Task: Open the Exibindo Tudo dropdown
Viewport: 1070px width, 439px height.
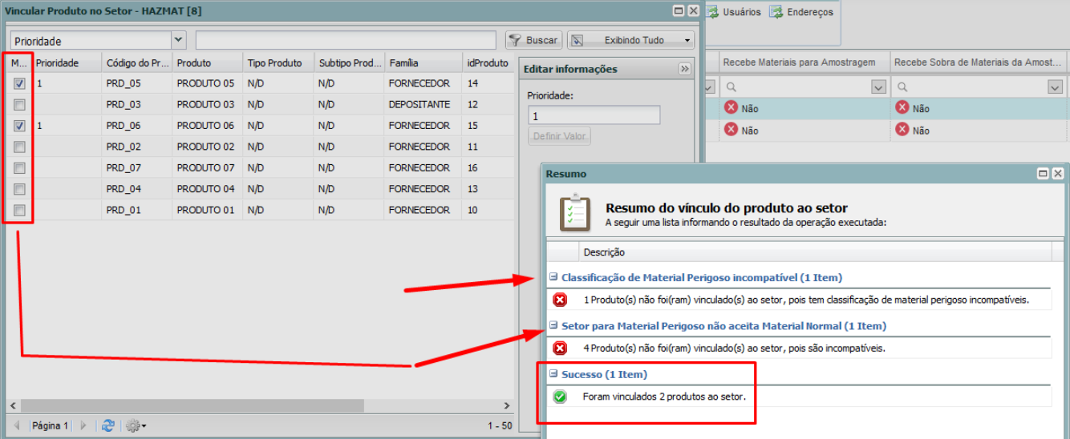Action: 631,40
